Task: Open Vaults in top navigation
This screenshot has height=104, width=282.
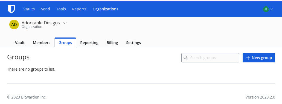Action: (x=29, y=9)
